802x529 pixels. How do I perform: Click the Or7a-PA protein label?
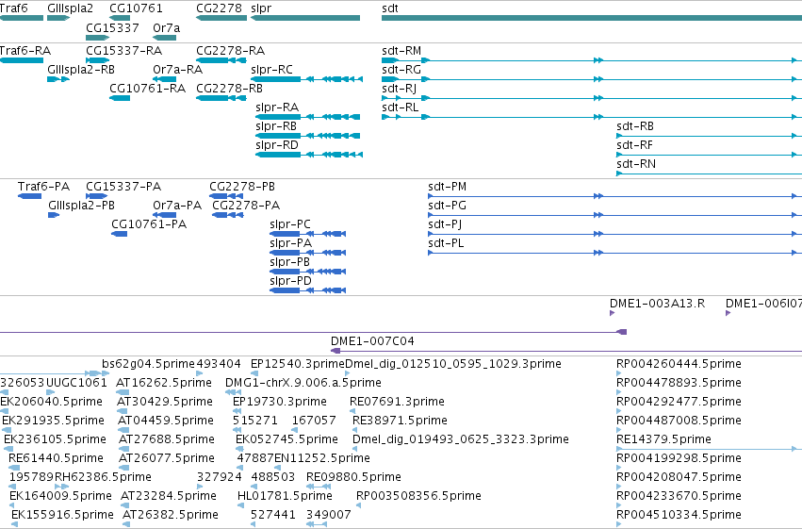click(177, 206)
